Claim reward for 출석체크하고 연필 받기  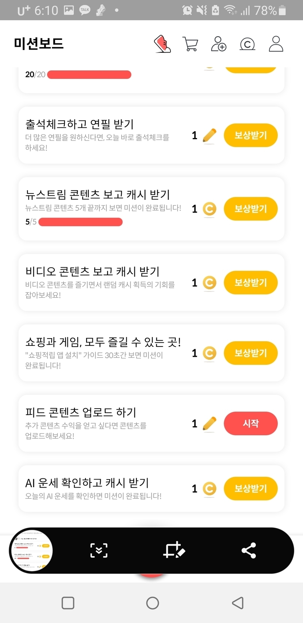tap(250, 135)
